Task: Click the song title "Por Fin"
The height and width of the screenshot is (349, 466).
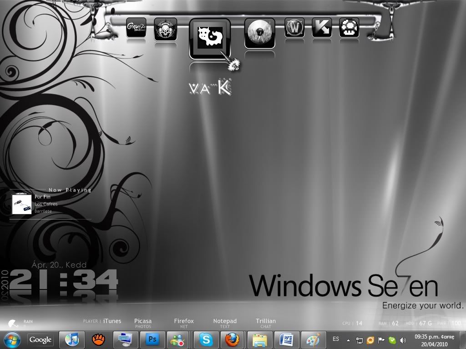Action: point(42,197)
